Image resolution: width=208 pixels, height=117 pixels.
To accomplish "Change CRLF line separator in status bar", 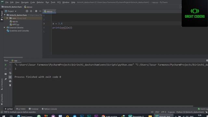I will click(x=157, y=112).
